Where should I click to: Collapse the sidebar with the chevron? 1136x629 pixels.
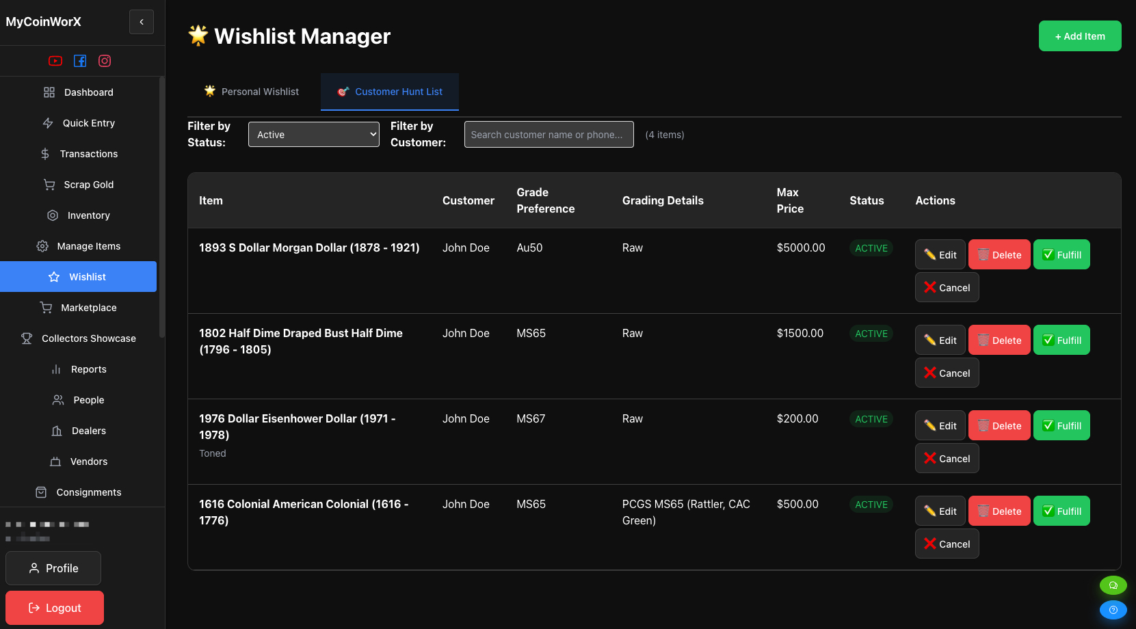(142, 22)
